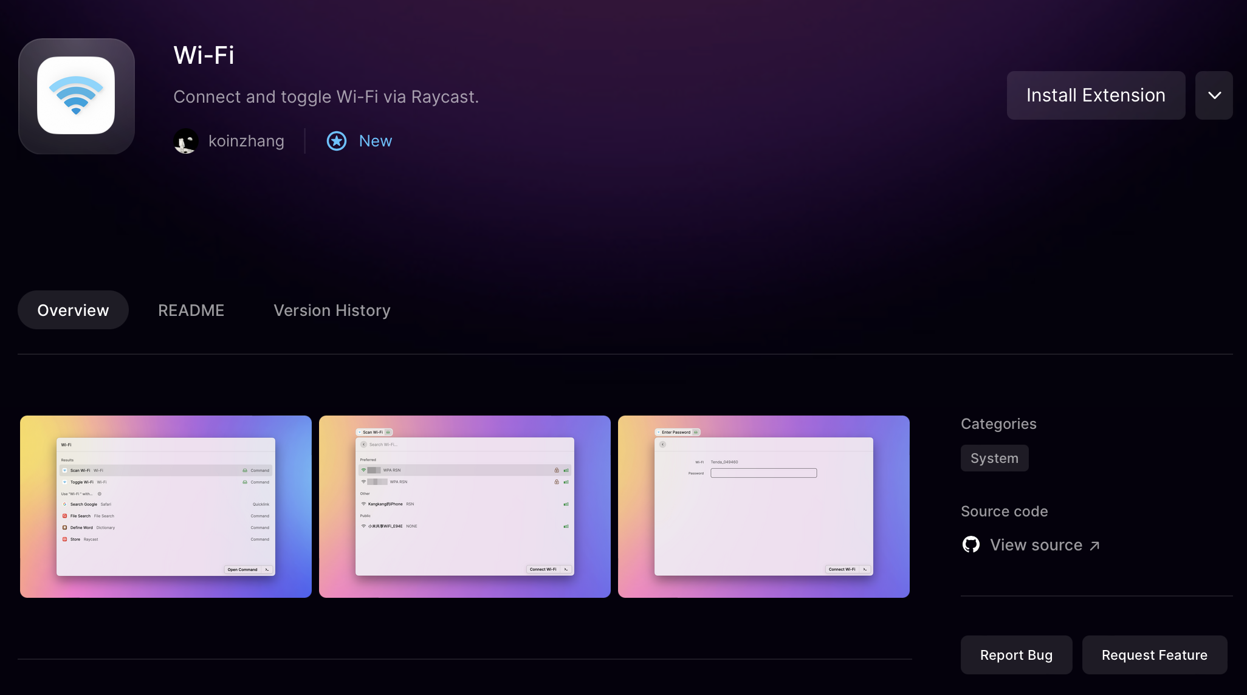Click koinzhang's author avatar

pyautogui.click(x=186, y=141)
